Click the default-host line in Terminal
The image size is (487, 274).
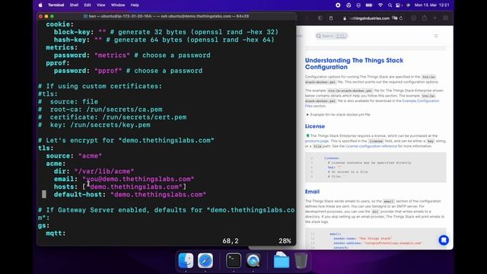pyautogui.click(x=130, y=195)
